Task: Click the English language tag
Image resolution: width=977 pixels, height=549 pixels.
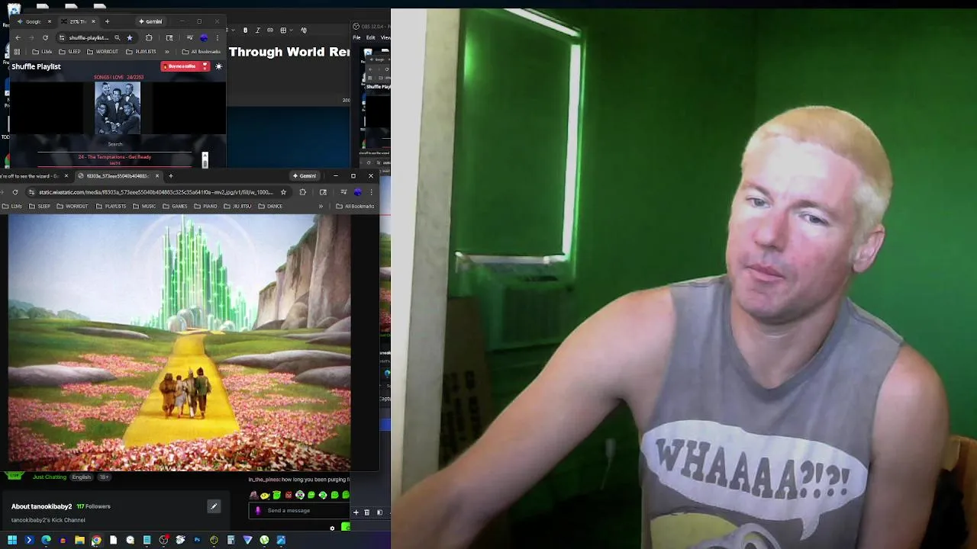Action: (82, 477)
